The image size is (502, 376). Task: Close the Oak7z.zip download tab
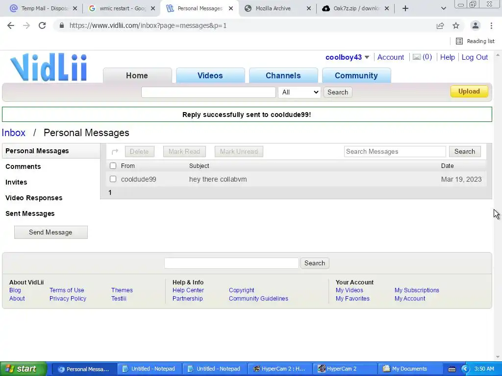[387, 8]
